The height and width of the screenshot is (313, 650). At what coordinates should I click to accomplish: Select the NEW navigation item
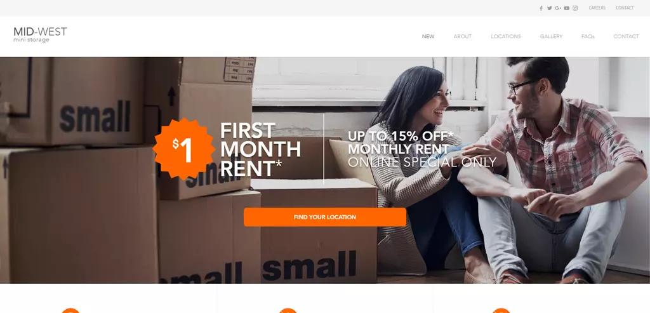coord(428,36)
